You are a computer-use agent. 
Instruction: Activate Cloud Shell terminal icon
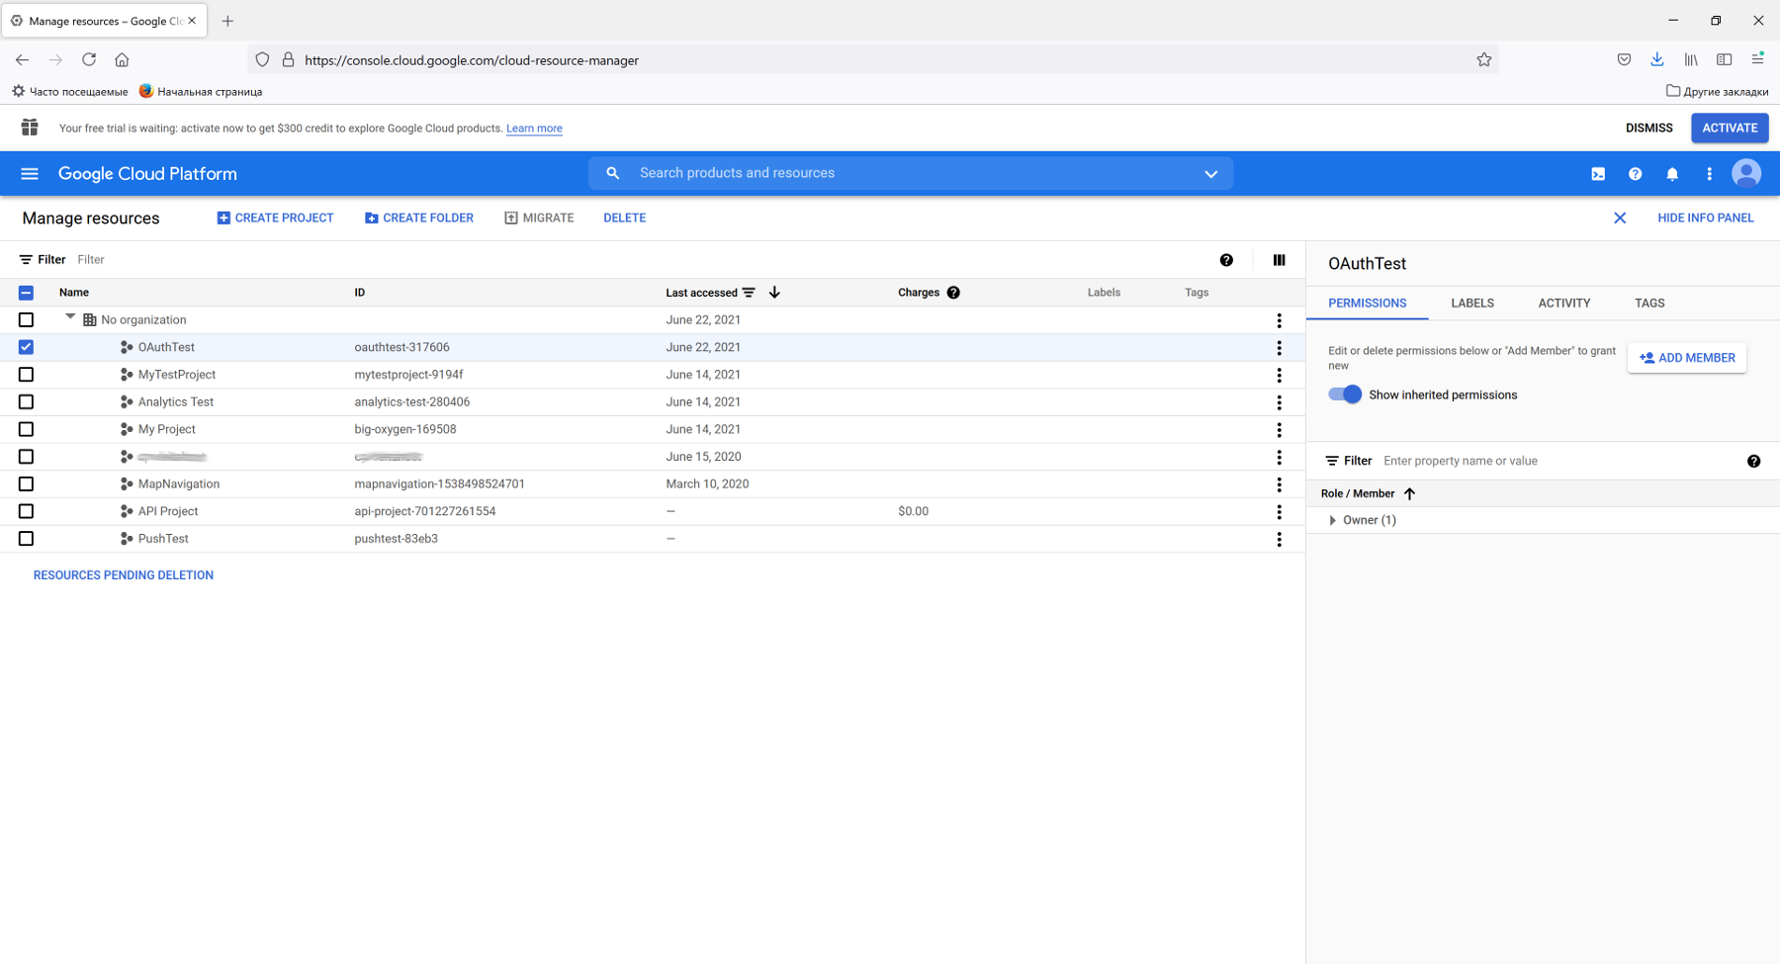[x=1598, y=174]
